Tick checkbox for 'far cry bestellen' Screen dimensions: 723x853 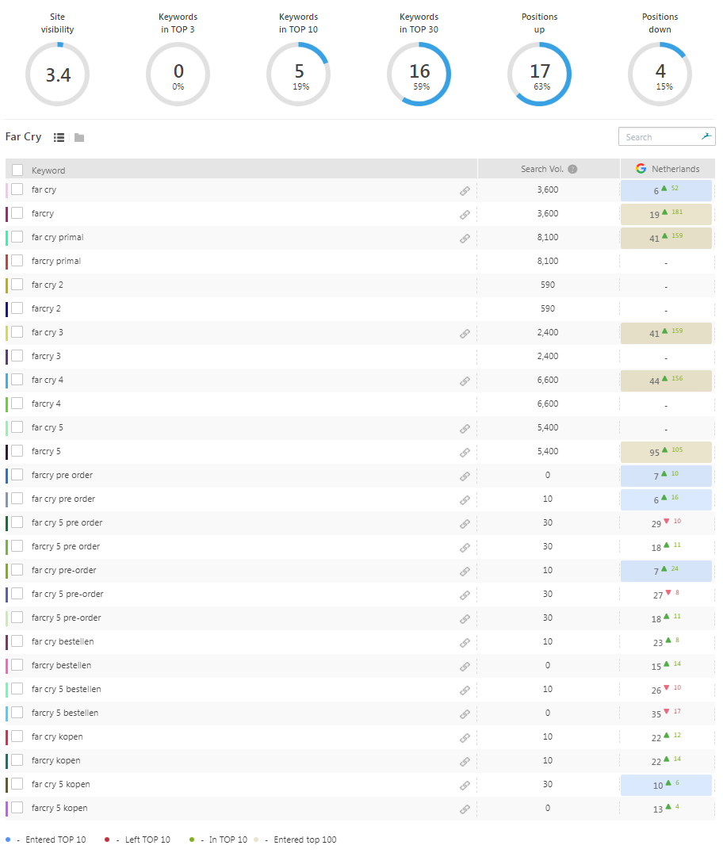click(17, 641)
